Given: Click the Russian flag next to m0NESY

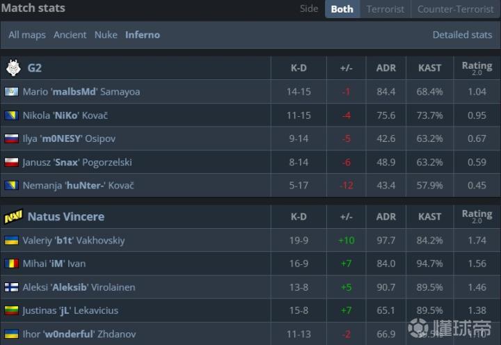Looking at the screenshot, I should point(11,138).
